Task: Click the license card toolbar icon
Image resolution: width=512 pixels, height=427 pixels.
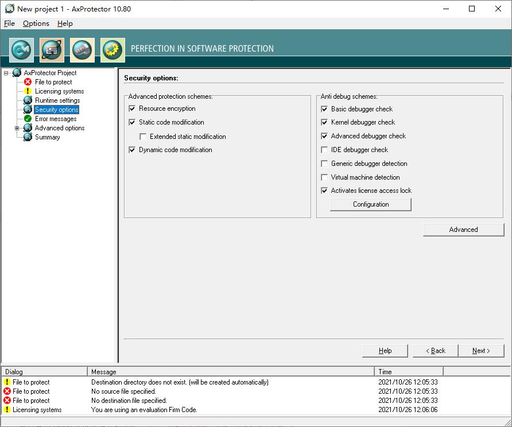Action: [52, 50]
